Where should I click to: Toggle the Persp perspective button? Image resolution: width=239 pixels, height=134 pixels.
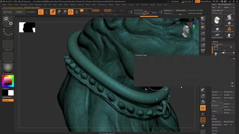(x=203, y=51)
